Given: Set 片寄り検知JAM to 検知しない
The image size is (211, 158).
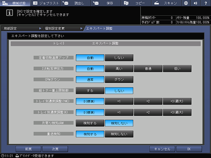Looking at the screenshot, I should tap(119, 123).
